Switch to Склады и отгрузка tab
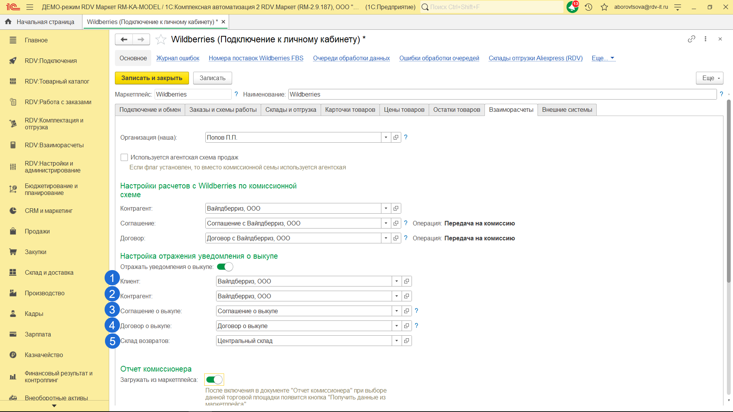 pyautogui.click(x=291, y=110)
